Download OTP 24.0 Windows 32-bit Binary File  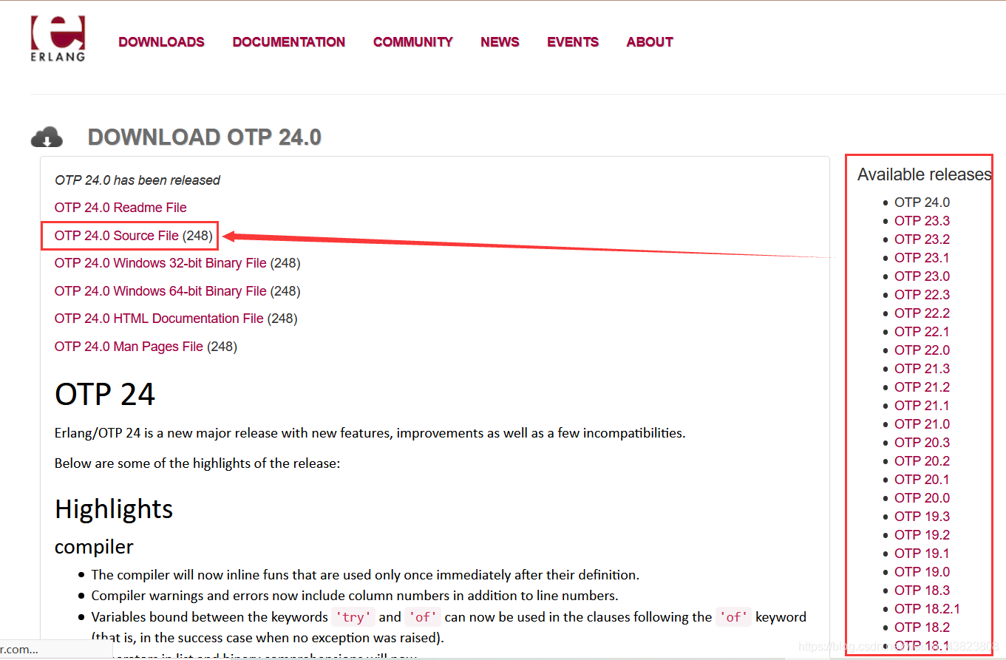tap(160, 263)
